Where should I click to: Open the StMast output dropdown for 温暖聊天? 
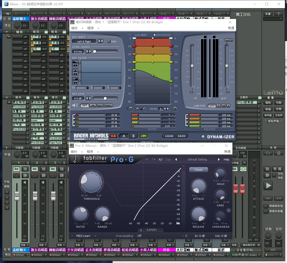click(x=28, y=255)
